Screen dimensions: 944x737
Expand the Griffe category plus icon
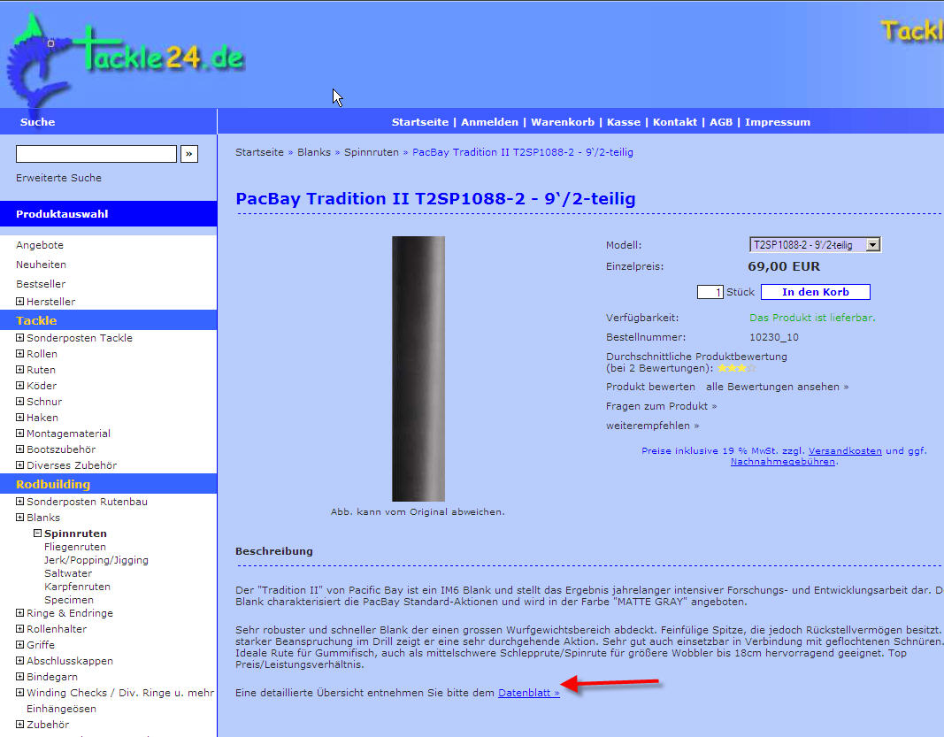19,645
